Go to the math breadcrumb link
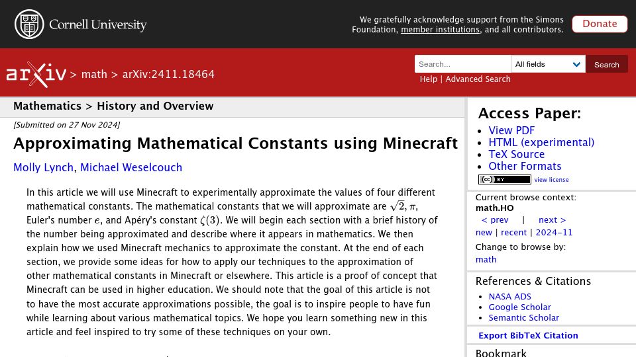This screenshot has width=636, height=357. pyautogui.click(x=94, y=75)
